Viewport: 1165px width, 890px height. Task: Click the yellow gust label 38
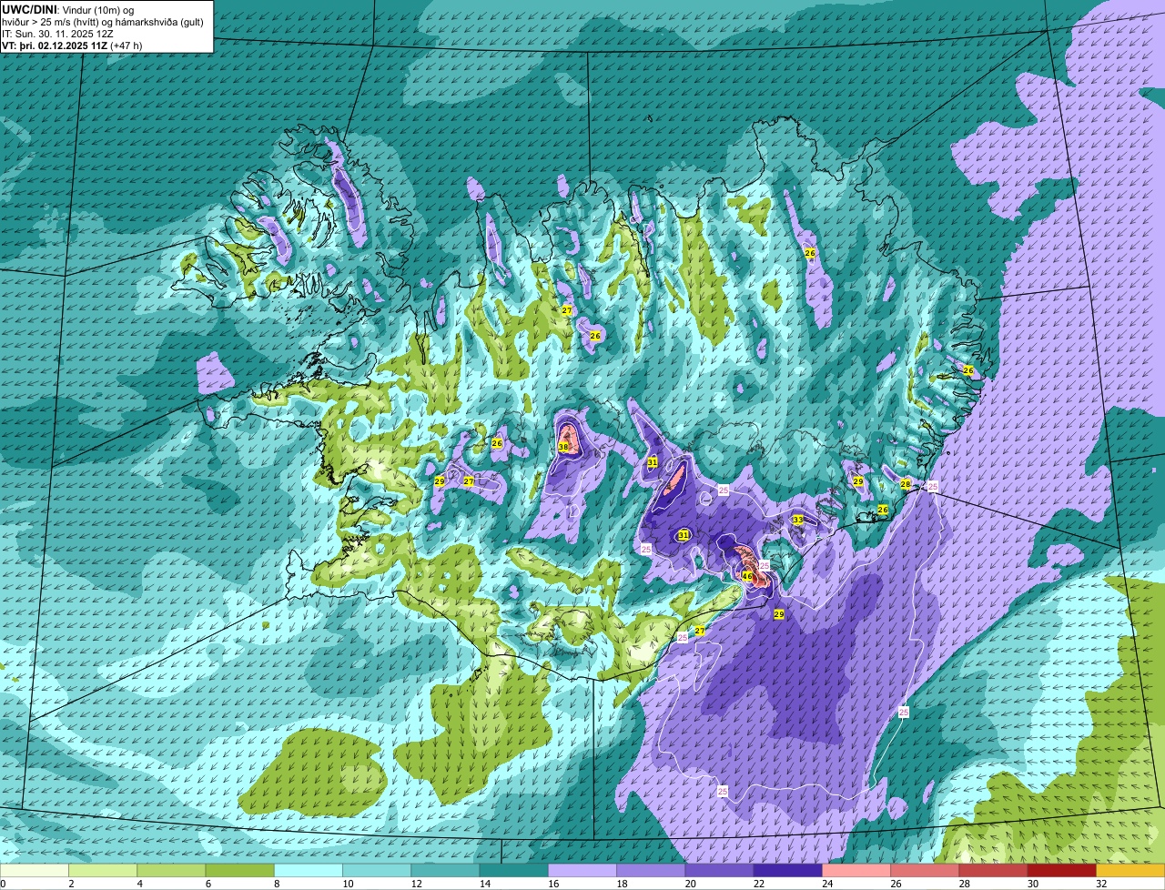563,447
